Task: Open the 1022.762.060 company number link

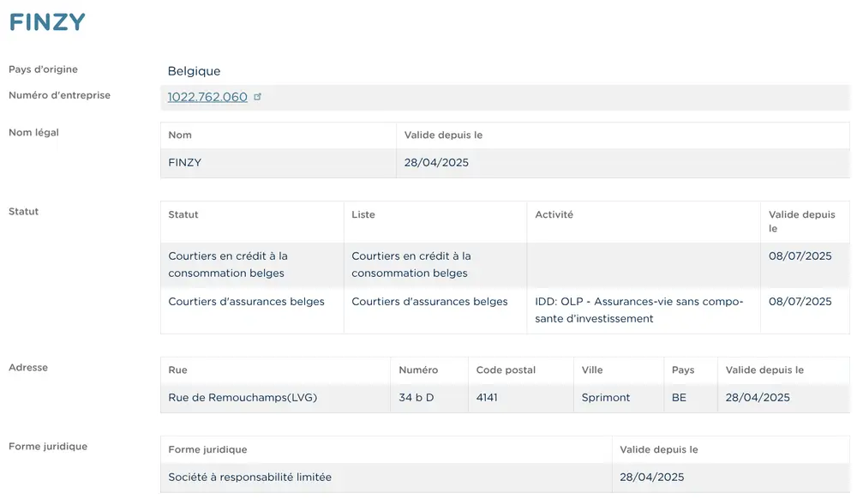Action: (207, 97)
